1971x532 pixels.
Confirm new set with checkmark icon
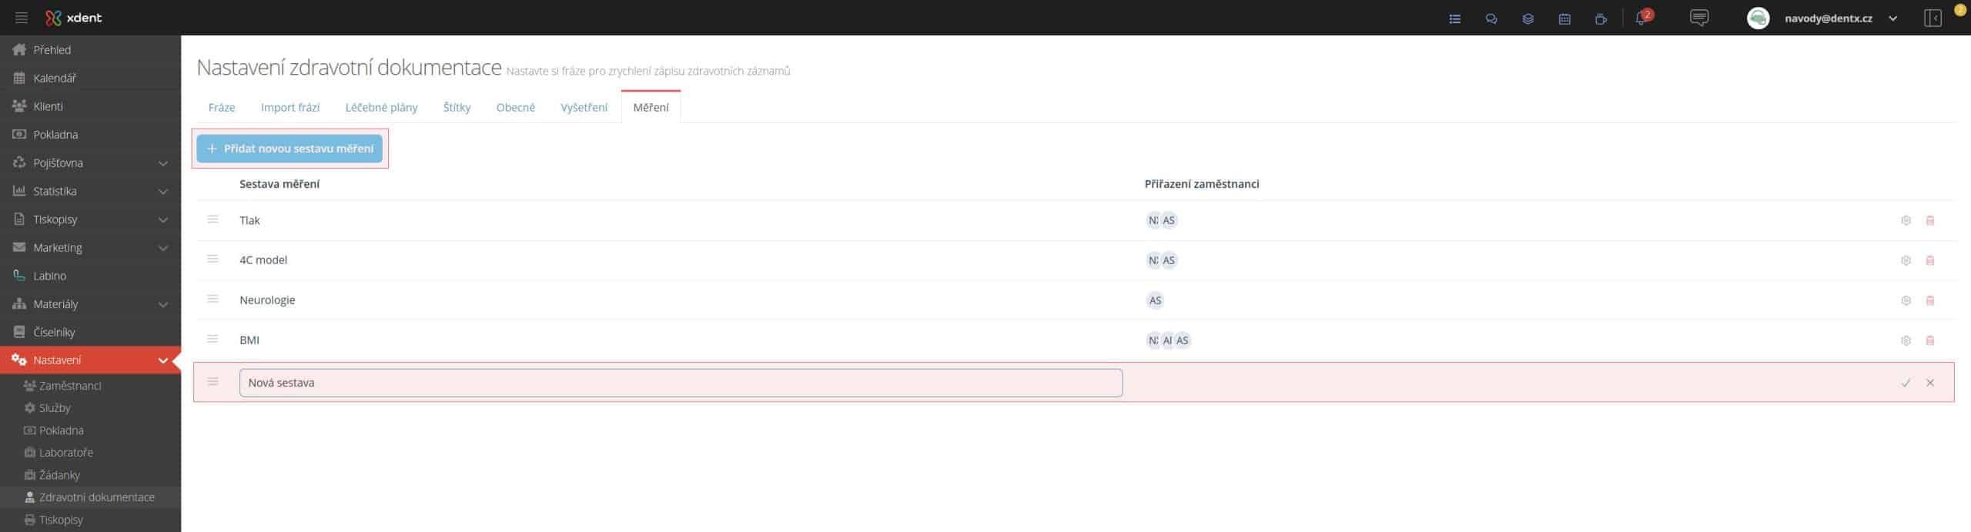pos(1906,383)
